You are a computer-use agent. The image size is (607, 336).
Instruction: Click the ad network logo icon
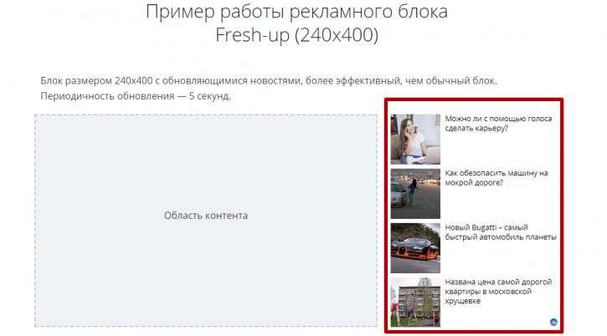(553, 322)
